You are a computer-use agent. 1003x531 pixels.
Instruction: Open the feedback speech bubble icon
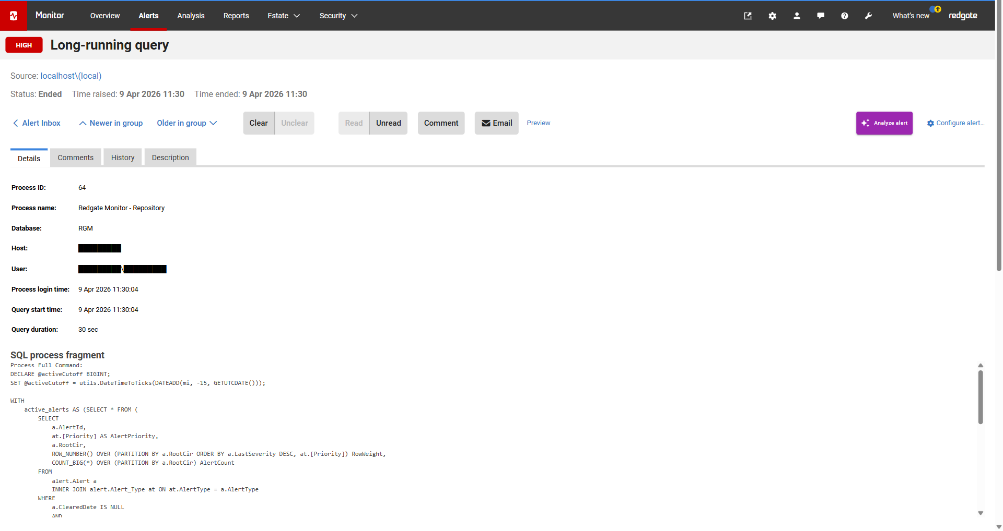tap(820, 16)
